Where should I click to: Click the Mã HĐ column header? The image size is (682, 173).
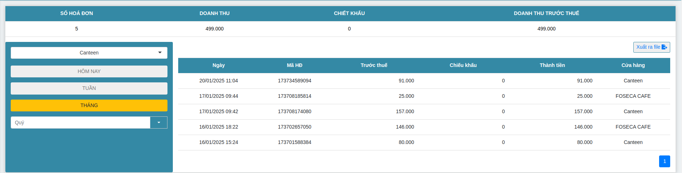[x=294, y=65]
